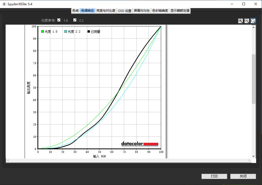
Task: Click the vertical scrollbar up arrow
Action: click(253, 27)
